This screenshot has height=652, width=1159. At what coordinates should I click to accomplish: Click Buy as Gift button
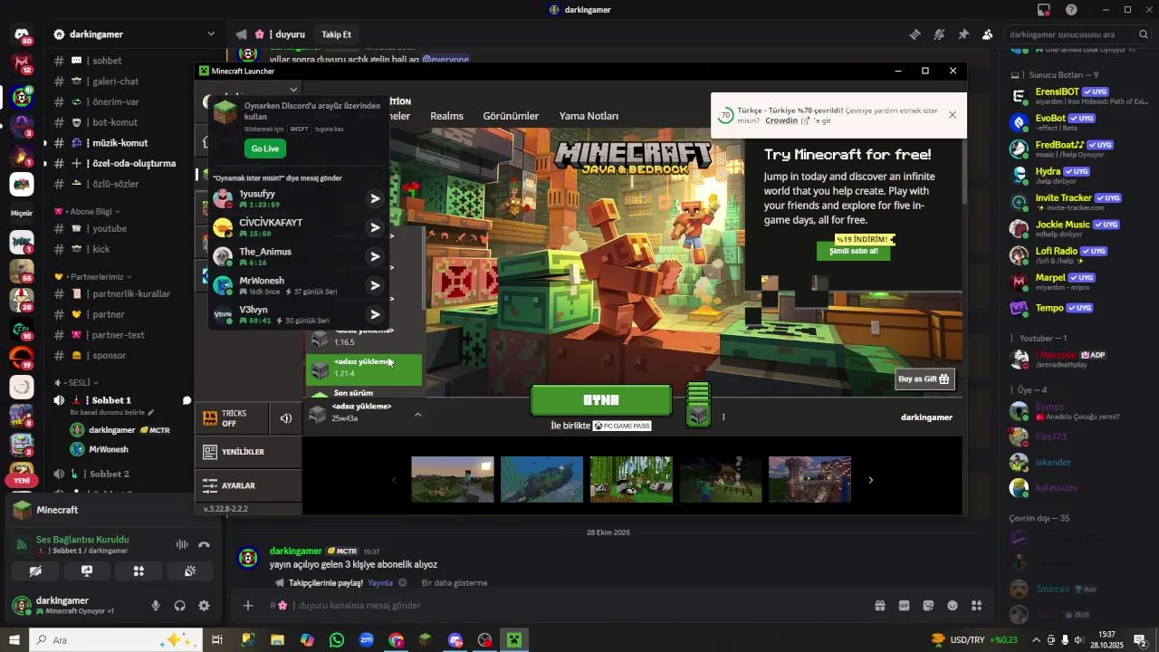tap(924, 379)
